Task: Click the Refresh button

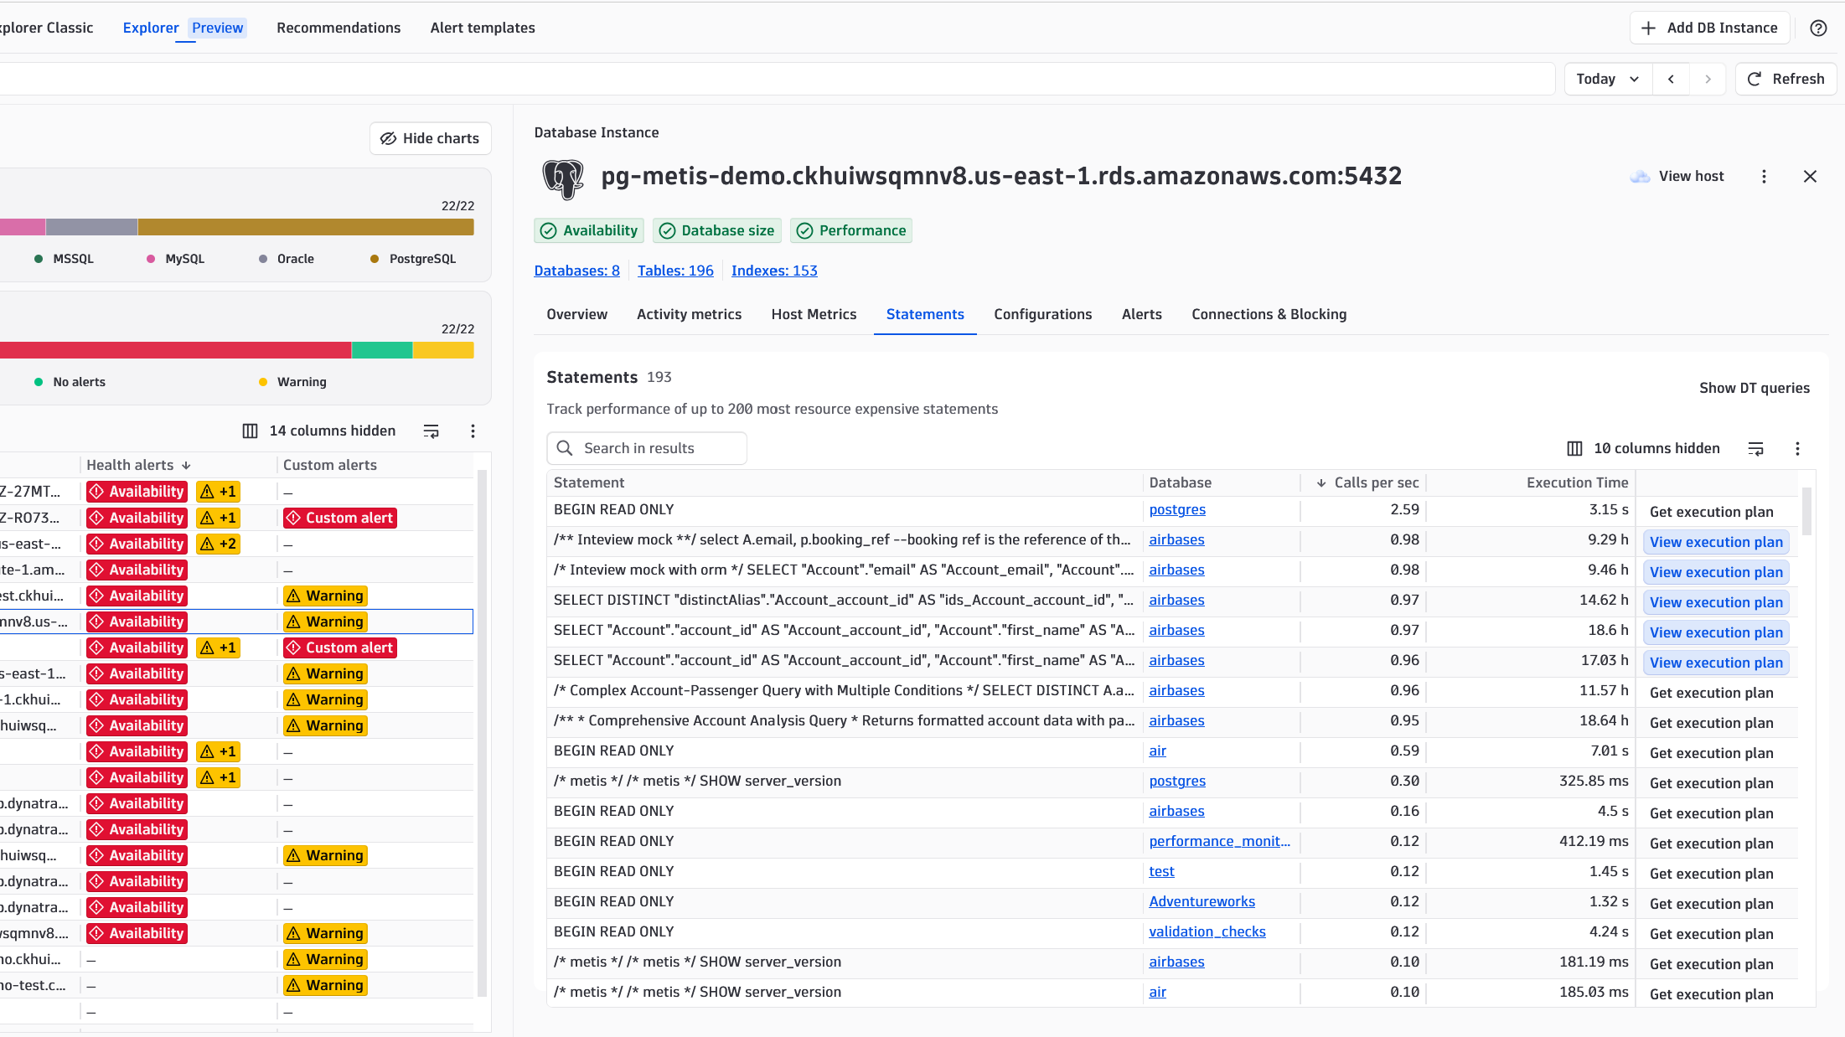Action: click(1786, 79)
